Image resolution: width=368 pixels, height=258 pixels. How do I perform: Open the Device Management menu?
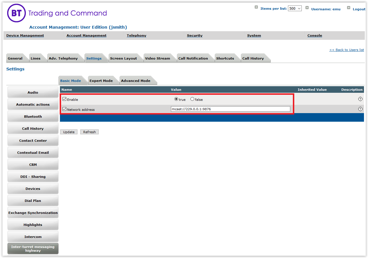pyautogui.click(x=25, y=36)
